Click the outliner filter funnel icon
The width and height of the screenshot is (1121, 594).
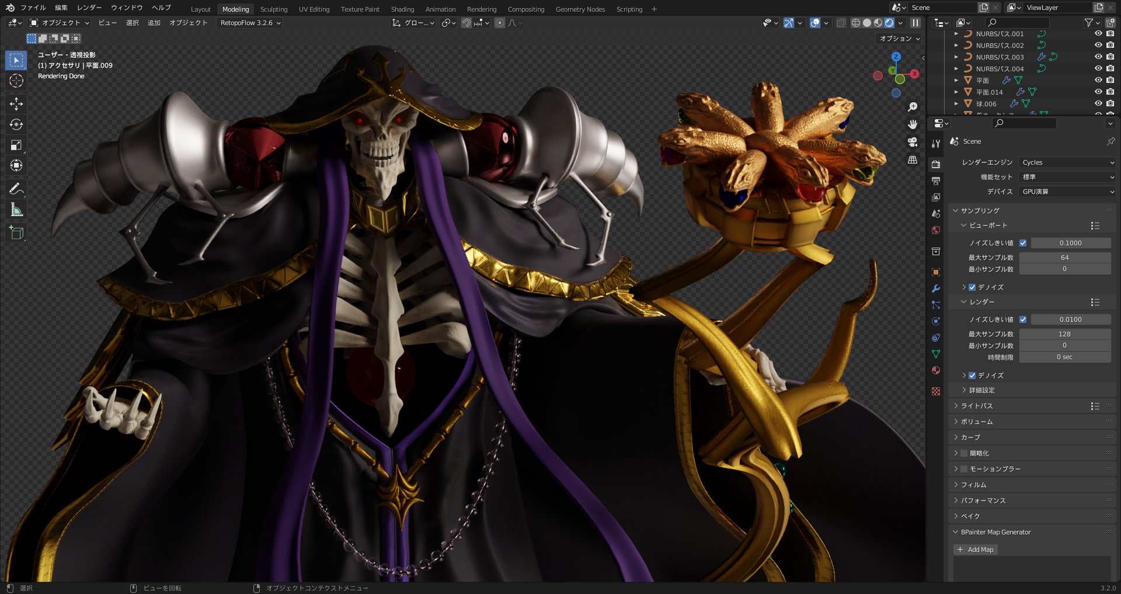click(x=1089, y=23)
